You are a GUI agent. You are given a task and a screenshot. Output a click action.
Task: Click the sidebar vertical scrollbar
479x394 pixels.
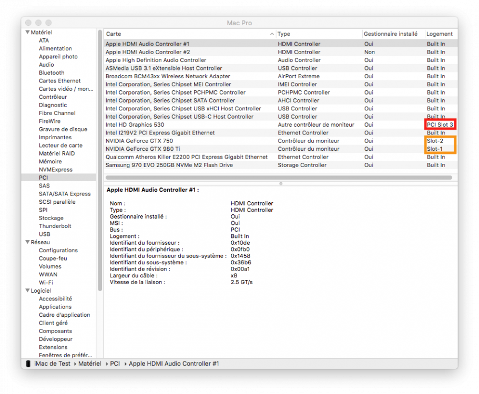coord(99,160)
